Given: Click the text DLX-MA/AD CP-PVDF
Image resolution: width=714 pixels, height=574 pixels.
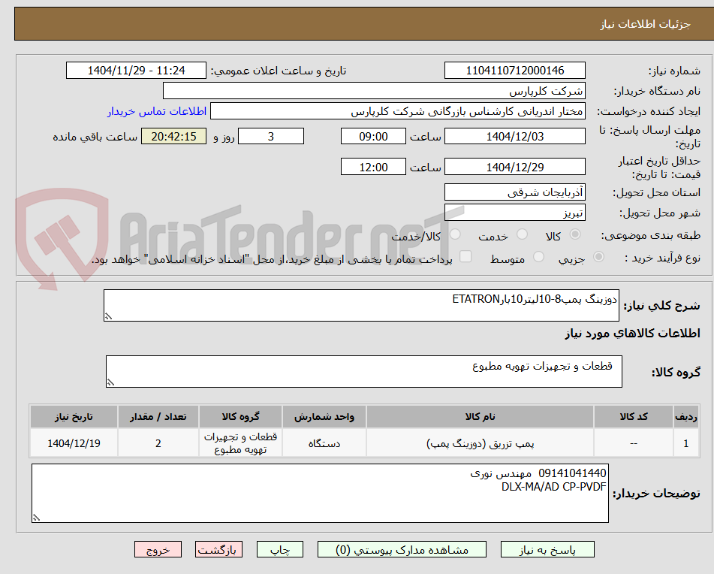Looking at the screenshot, I should pos(554,487).
